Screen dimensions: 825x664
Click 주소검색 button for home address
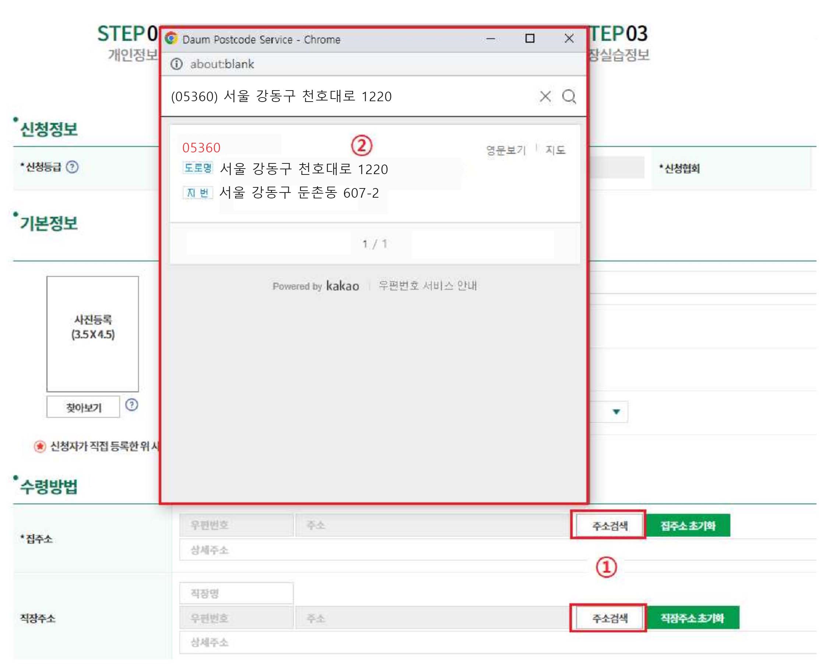click(610, 526)
